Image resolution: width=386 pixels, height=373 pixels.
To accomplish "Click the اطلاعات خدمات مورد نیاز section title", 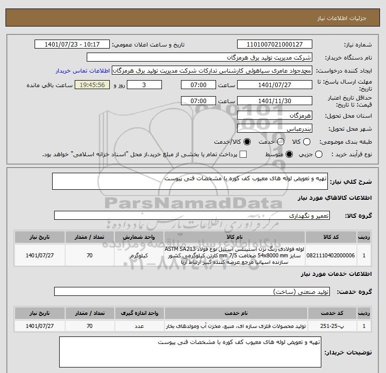I will tap(336, 274).
